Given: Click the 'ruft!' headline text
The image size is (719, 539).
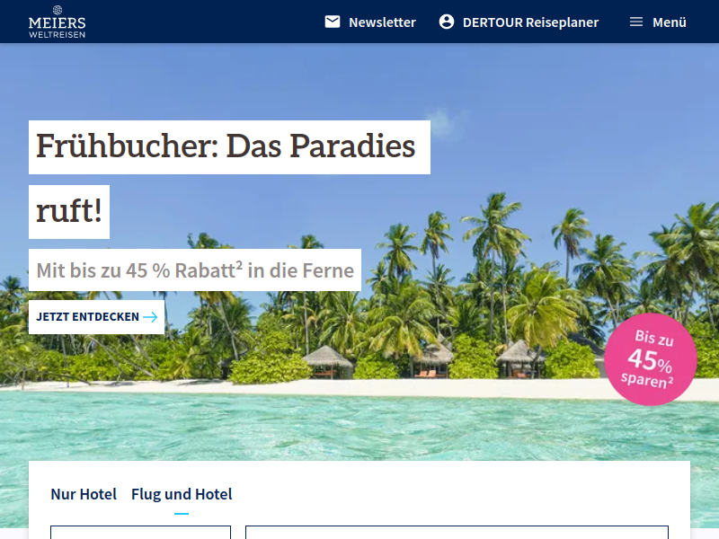Looking at the screenshot, I should [x=69, y=212].
